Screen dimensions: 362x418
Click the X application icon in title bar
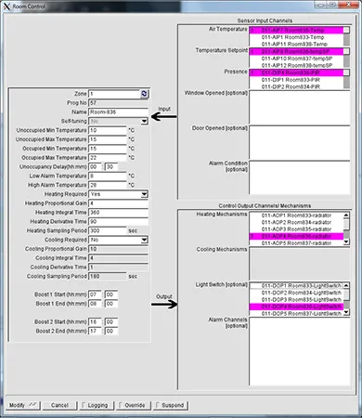point(6,7)
